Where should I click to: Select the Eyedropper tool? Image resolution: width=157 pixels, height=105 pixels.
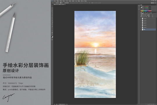[52, 13]
